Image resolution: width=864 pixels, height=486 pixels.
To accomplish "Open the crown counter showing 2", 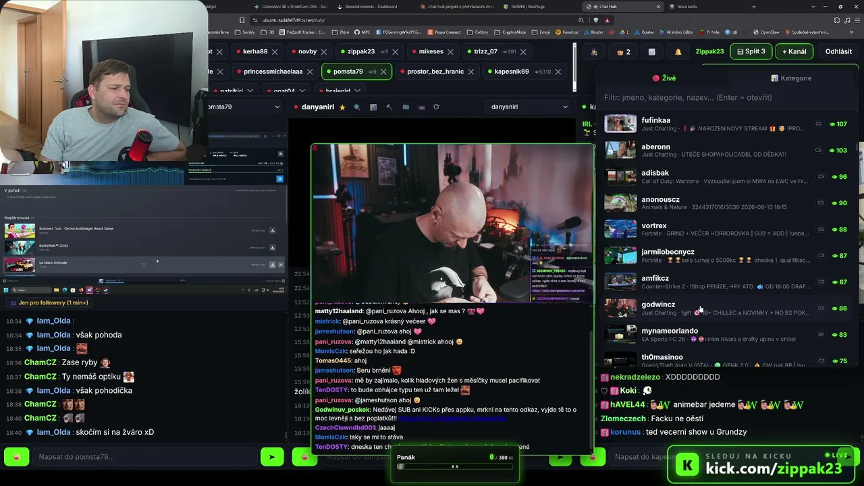I will [623, 52].
